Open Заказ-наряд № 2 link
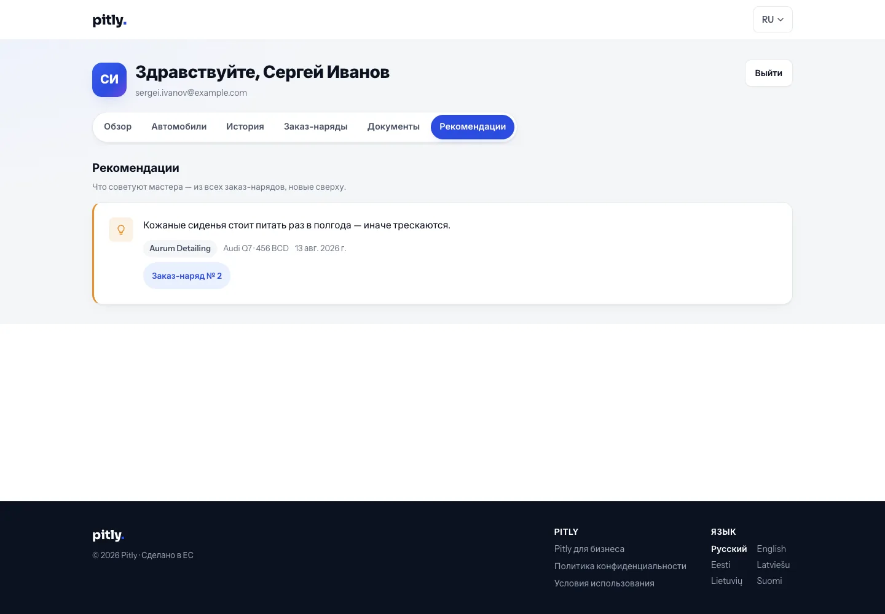Screen dimensions: 885x614 (187, 276)
